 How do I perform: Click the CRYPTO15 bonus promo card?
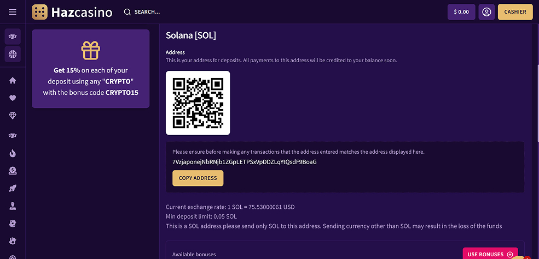(91, 69)
